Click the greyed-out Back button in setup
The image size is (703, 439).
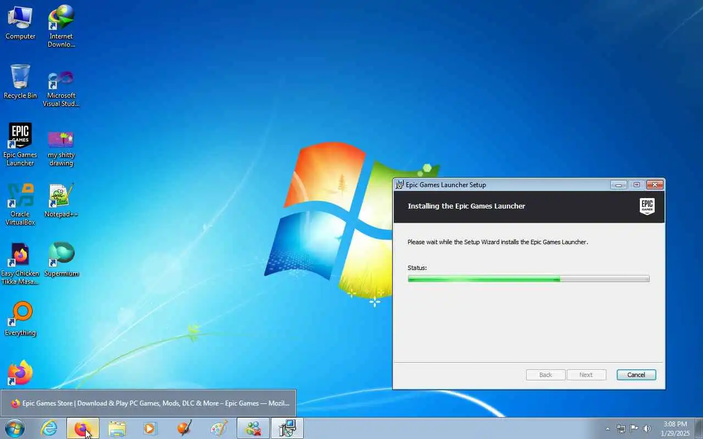545,375
